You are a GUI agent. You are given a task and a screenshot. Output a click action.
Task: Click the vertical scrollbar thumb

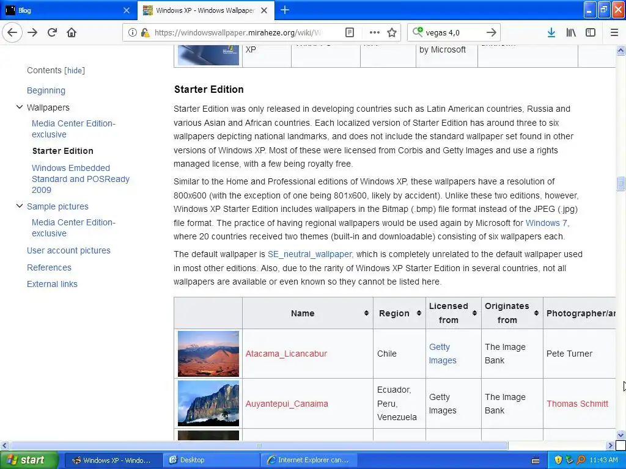[x=621, y=183]
